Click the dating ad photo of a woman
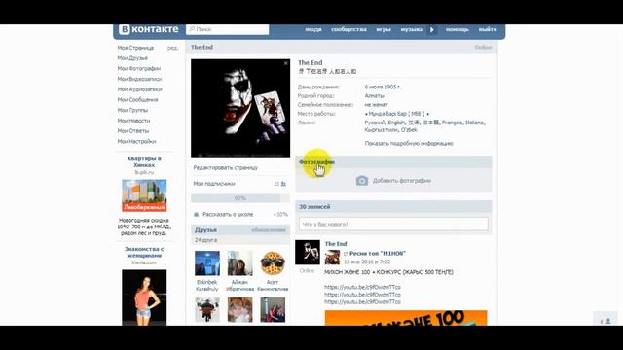The image size is (623, 350). [x=144, y=298]
